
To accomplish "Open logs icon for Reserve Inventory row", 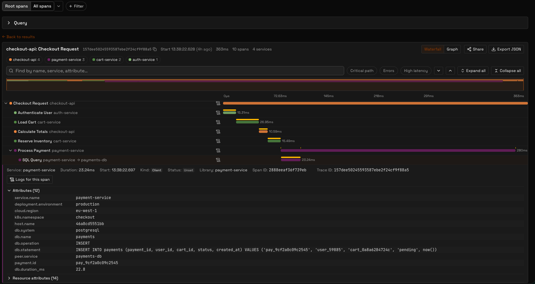I will click(218, 141).
